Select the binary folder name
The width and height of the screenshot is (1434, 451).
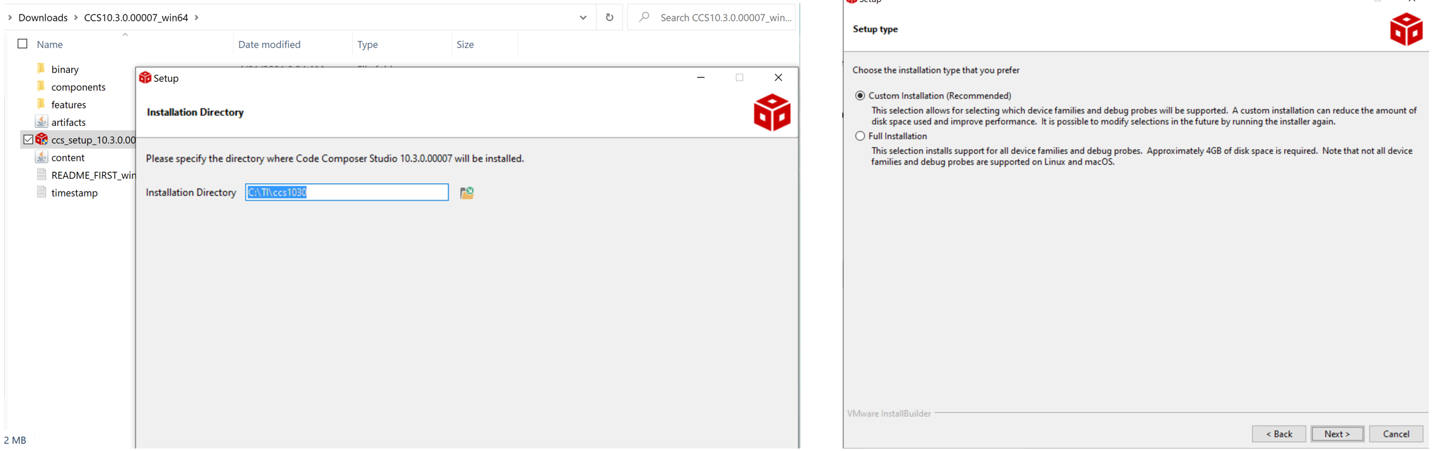pos(65,69)
